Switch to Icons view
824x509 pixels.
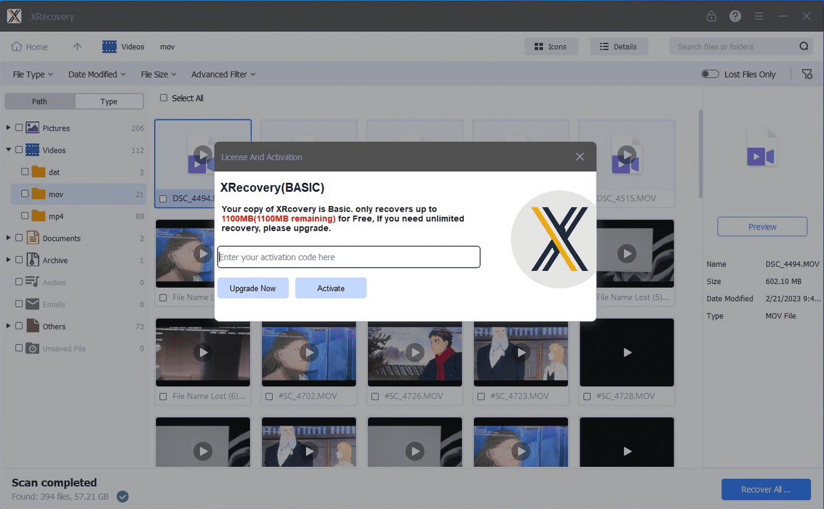[551, 47]
